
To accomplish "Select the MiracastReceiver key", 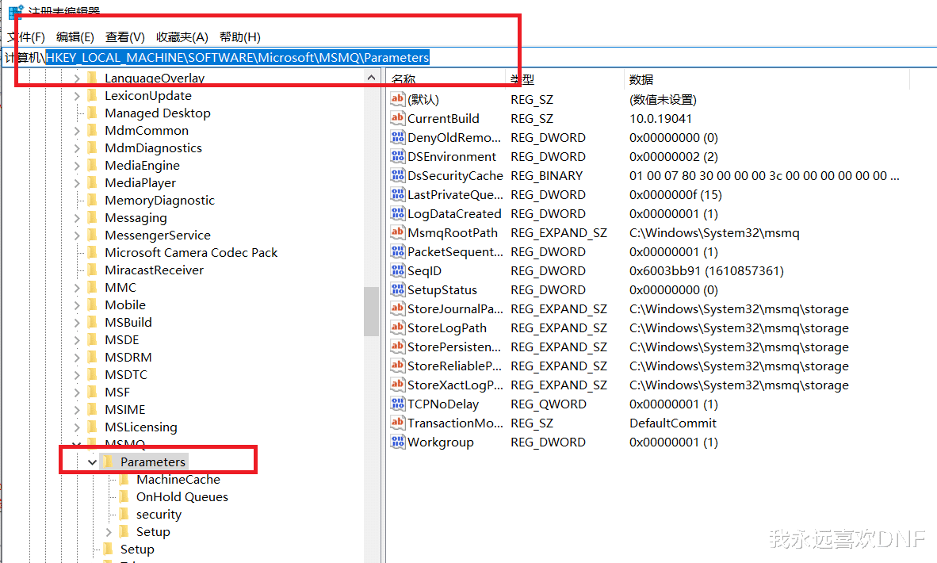I will (154, 270).
